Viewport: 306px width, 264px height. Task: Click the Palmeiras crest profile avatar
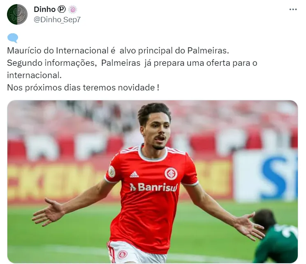17,14
